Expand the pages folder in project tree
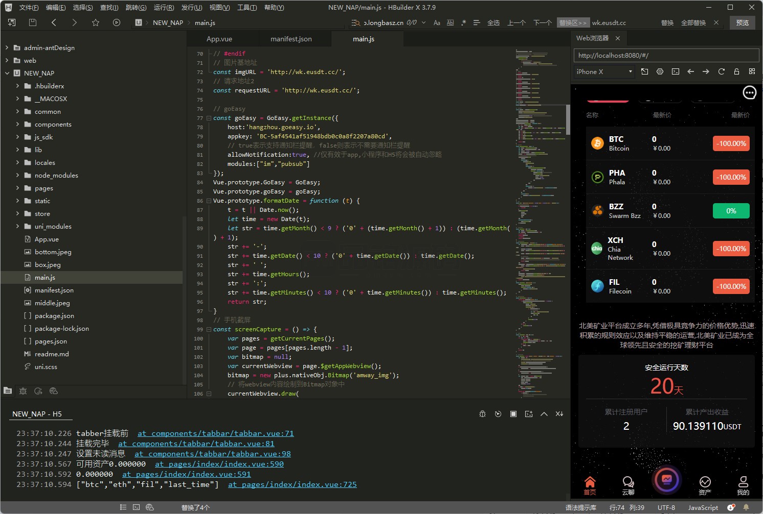The image size is (763, 514). (18, 188)
